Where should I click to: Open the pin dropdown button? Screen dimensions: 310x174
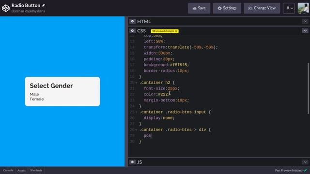pos(289,8)
